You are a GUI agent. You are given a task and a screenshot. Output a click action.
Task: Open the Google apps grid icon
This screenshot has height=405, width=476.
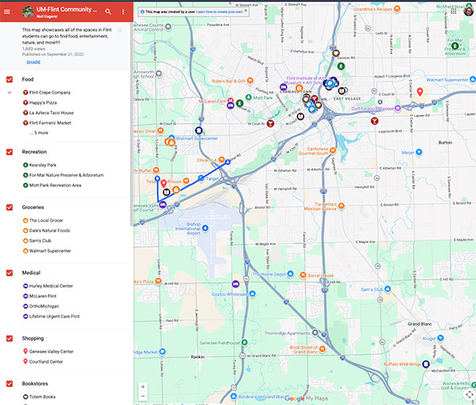(454, 11)
